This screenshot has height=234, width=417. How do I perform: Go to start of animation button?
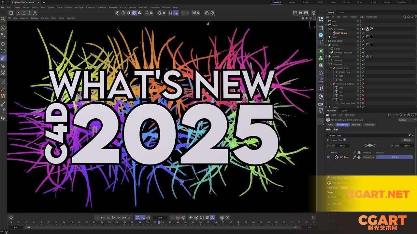click(97, 218)
